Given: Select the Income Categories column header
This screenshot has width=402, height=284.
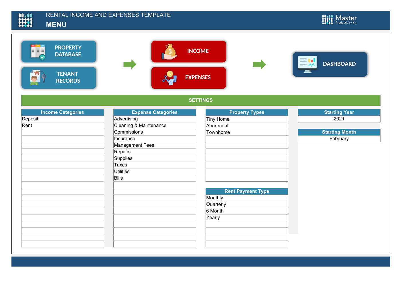Looking at the screenshot, I should tap(62, 112).
